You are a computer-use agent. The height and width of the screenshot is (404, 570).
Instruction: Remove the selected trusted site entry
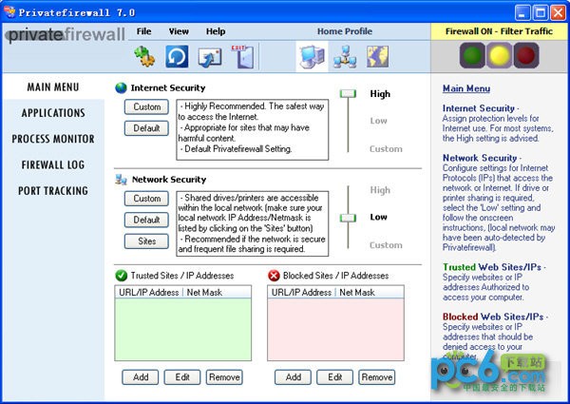click(x=224, y=377)
